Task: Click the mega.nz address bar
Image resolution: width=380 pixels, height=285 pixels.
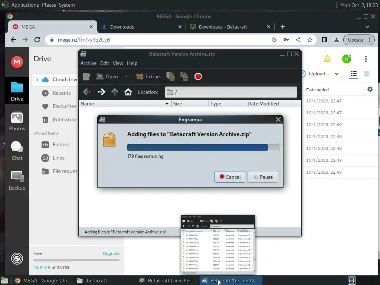Action: [x=160, y=40]
